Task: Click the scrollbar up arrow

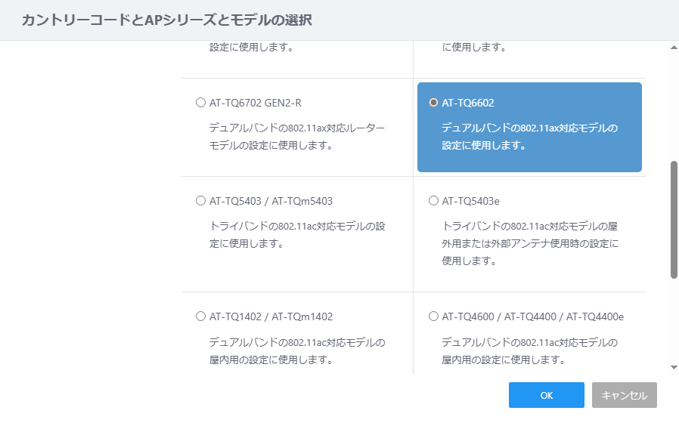Action: tap(674, 47)
